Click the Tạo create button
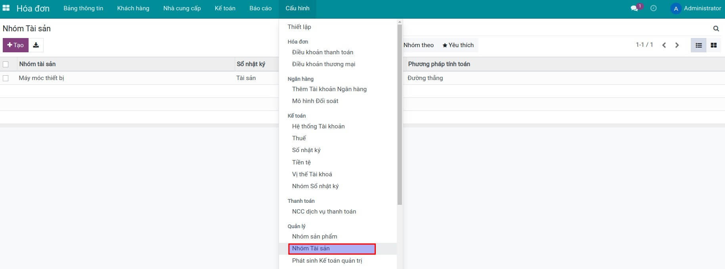725x269 pixels. [15, 45]
